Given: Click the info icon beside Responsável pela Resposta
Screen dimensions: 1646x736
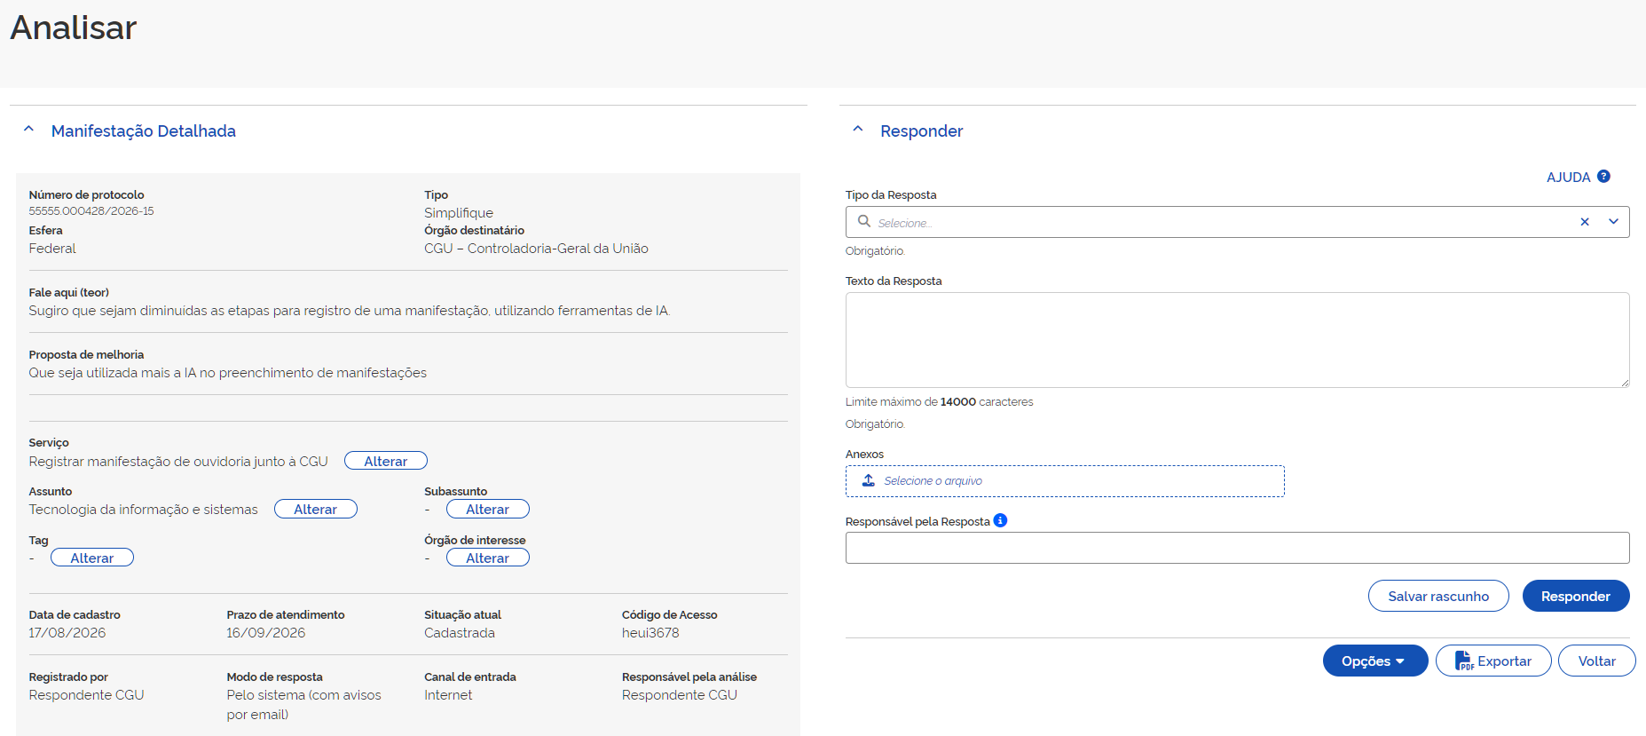Looking at the screenshot, I should [x=1000, y=520].
